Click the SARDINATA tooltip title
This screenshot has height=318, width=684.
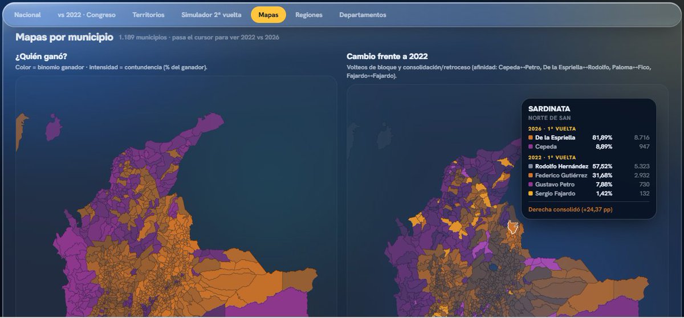(549, 109)
